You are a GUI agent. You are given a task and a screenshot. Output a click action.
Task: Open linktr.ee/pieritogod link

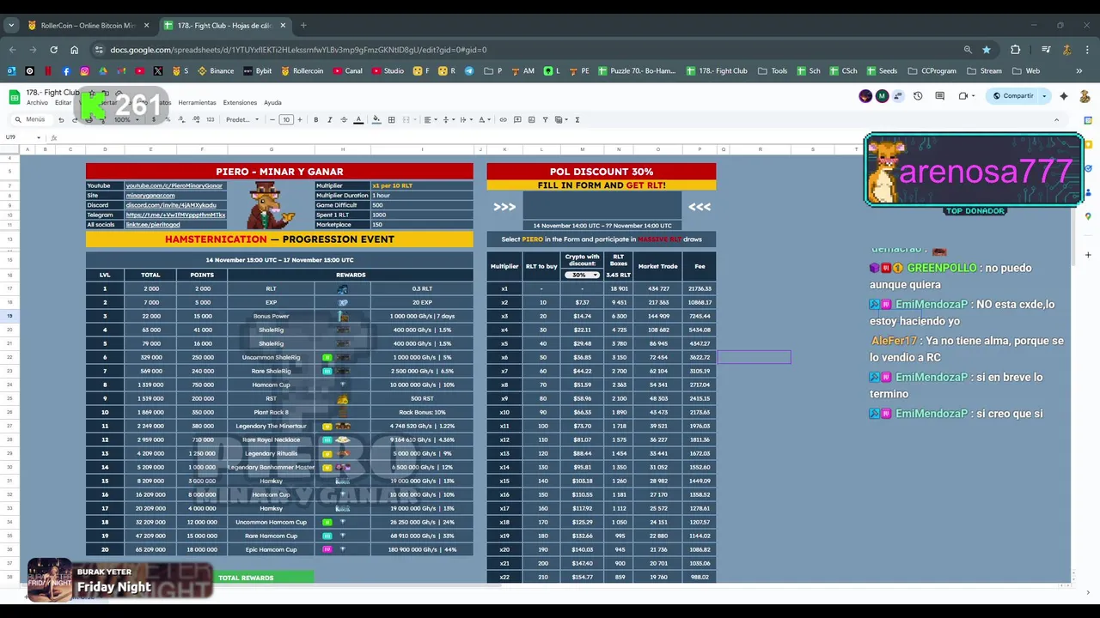coord(153,225)
